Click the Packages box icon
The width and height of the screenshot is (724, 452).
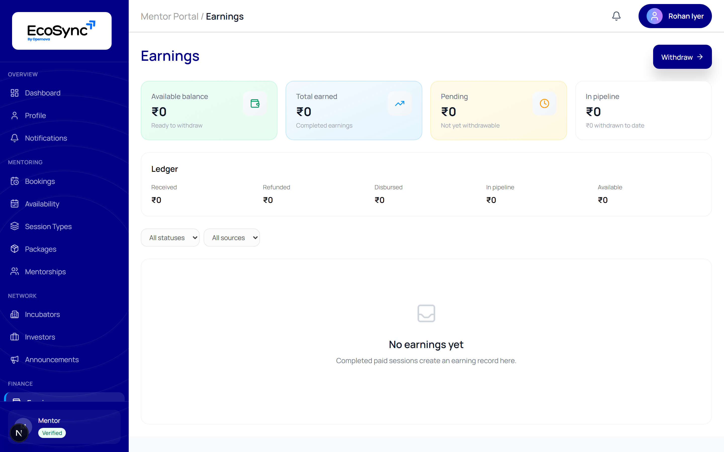tap(15, 249)
